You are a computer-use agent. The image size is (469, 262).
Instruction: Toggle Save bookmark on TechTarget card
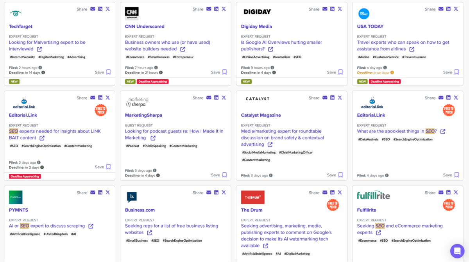[108, 72]
